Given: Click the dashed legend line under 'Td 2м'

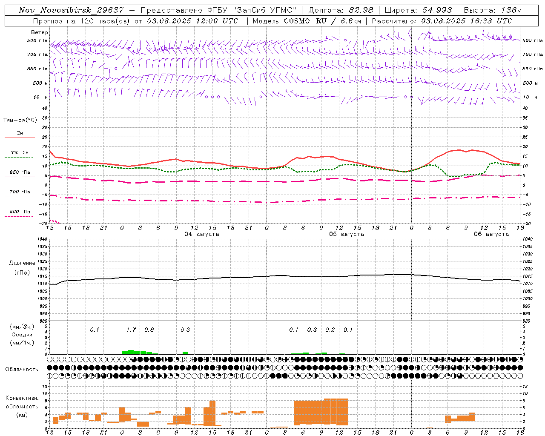Looking at the screenshot, I should pos(19,158).
